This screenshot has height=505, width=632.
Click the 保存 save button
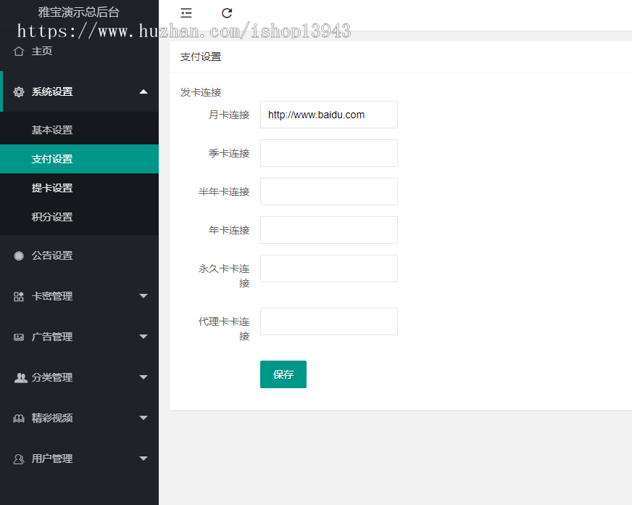tap(283, 374)
